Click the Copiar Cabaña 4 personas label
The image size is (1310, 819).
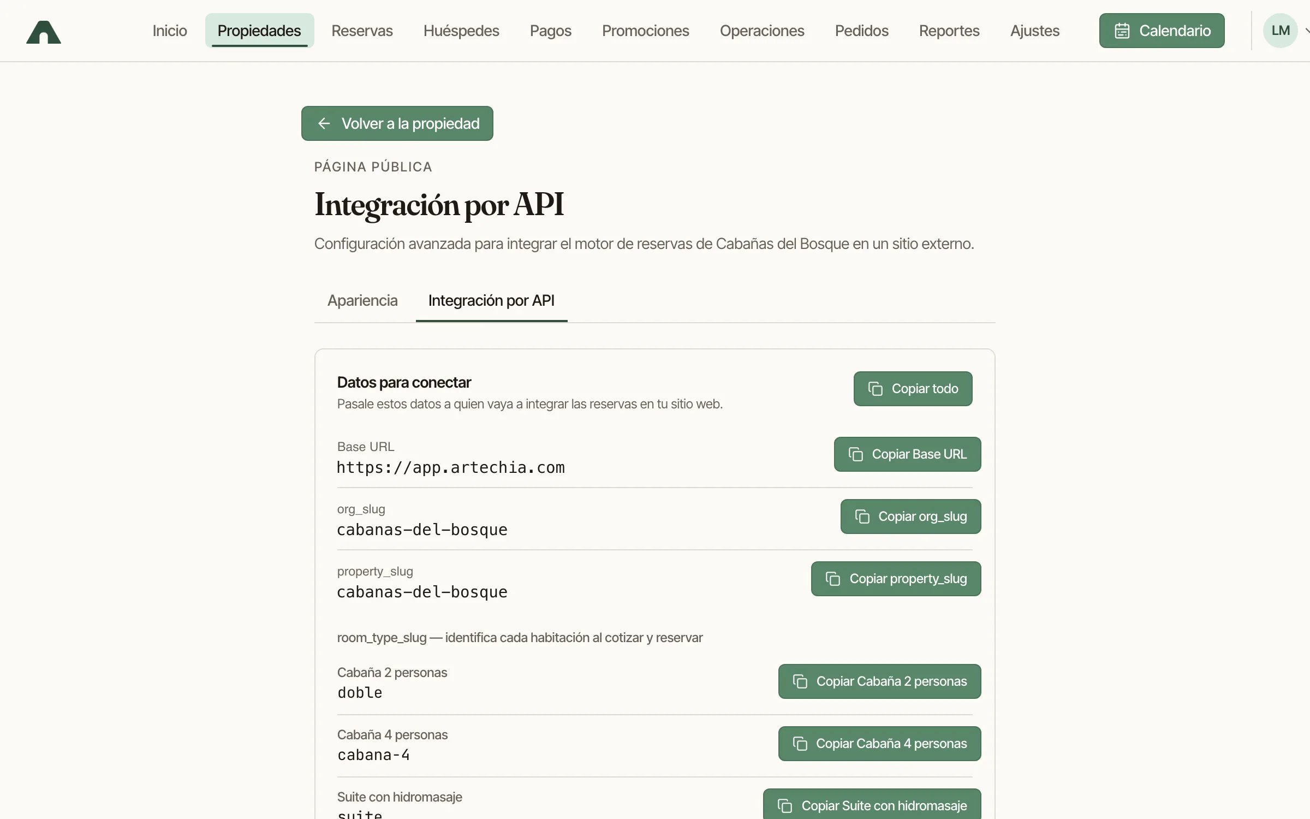click(892, 744)
